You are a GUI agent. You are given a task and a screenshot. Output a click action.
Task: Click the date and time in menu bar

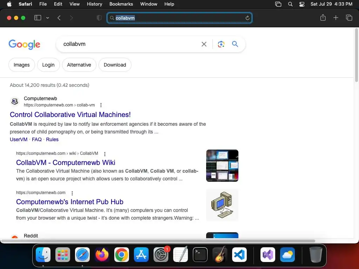331,4
